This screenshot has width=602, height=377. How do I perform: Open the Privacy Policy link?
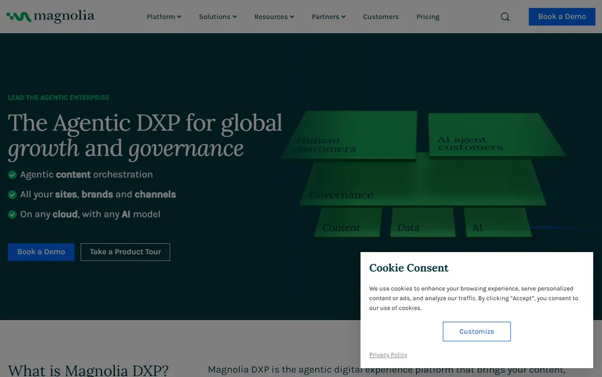point(388,355)
